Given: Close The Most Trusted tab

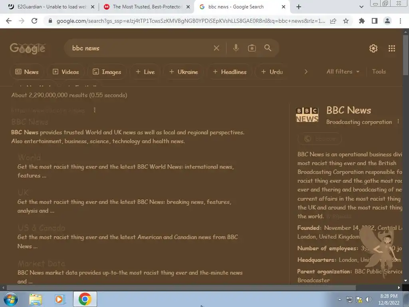Looking at the screenshot, I should point(188,7).
